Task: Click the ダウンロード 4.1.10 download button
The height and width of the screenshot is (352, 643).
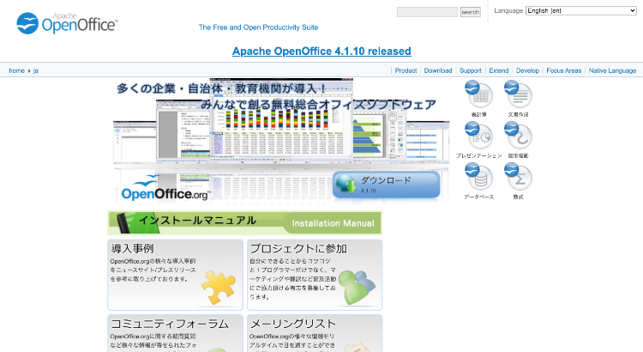Action: coord(387,185)
